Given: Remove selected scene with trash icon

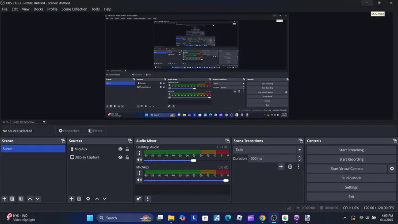Looking at the screenshot, I should coord(12,199).
